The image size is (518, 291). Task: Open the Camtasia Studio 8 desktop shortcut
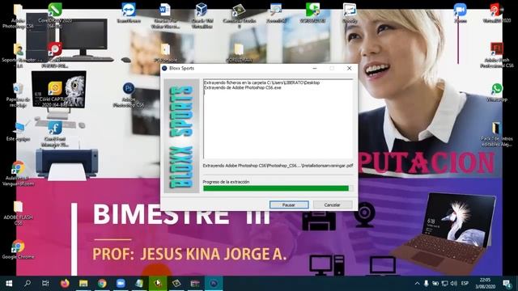[x=240, y=16]
